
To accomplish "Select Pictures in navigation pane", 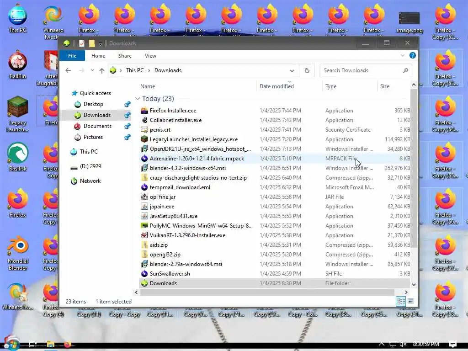I will pyautogui.click(x=93, y=137).
